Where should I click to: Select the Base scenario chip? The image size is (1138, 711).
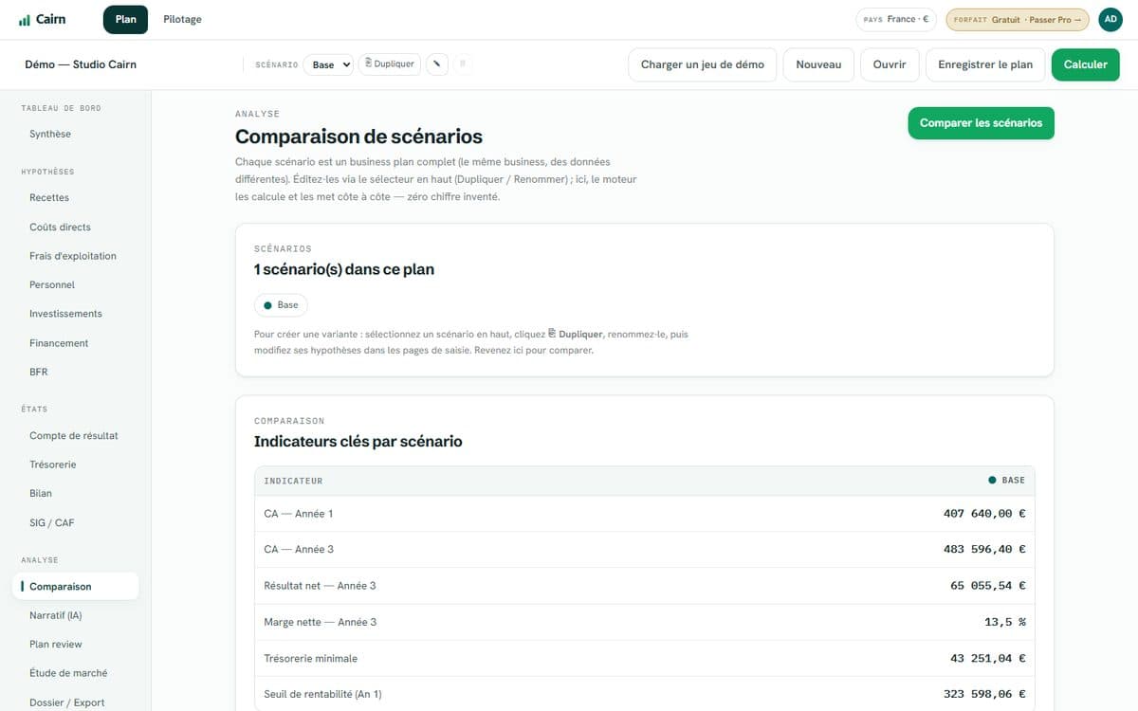tap(281, 305)
